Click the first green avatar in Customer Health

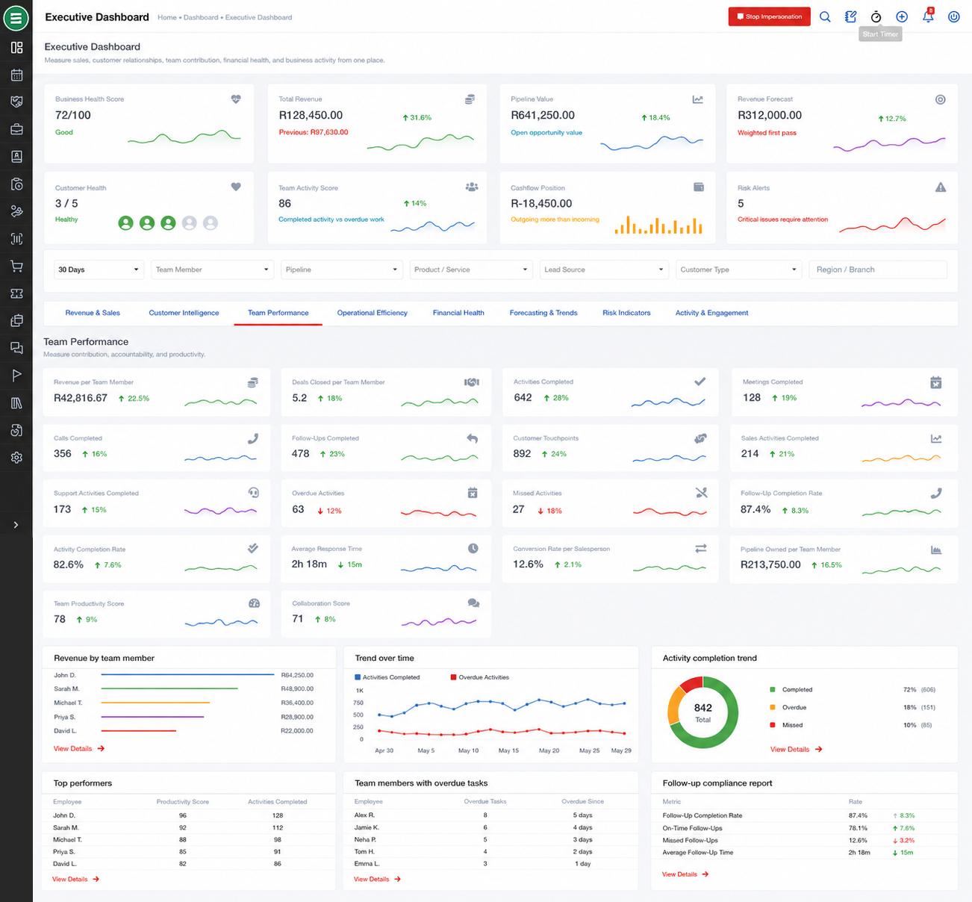tap(126, 223)
